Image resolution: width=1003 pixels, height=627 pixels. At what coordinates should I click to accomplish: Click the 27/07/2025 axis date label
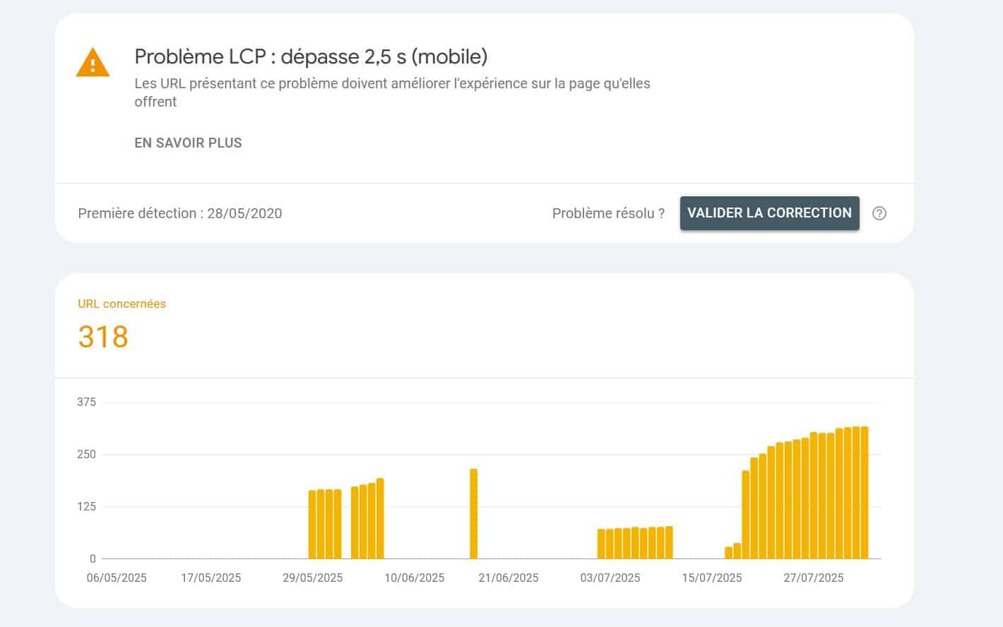point(814,578)
